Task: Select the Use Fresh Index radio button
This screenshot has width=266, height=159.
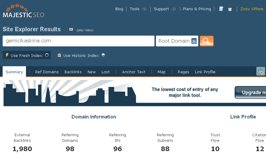Action: tap(47, 55)
